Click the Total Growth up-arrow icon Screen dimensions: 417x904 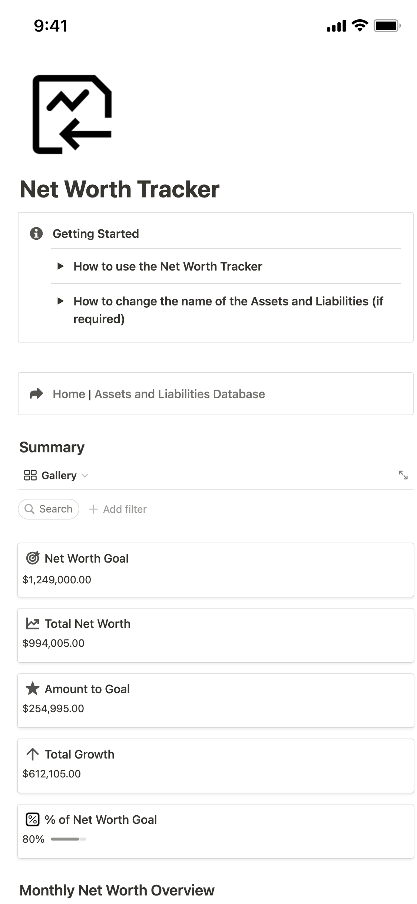coord(33,754)
